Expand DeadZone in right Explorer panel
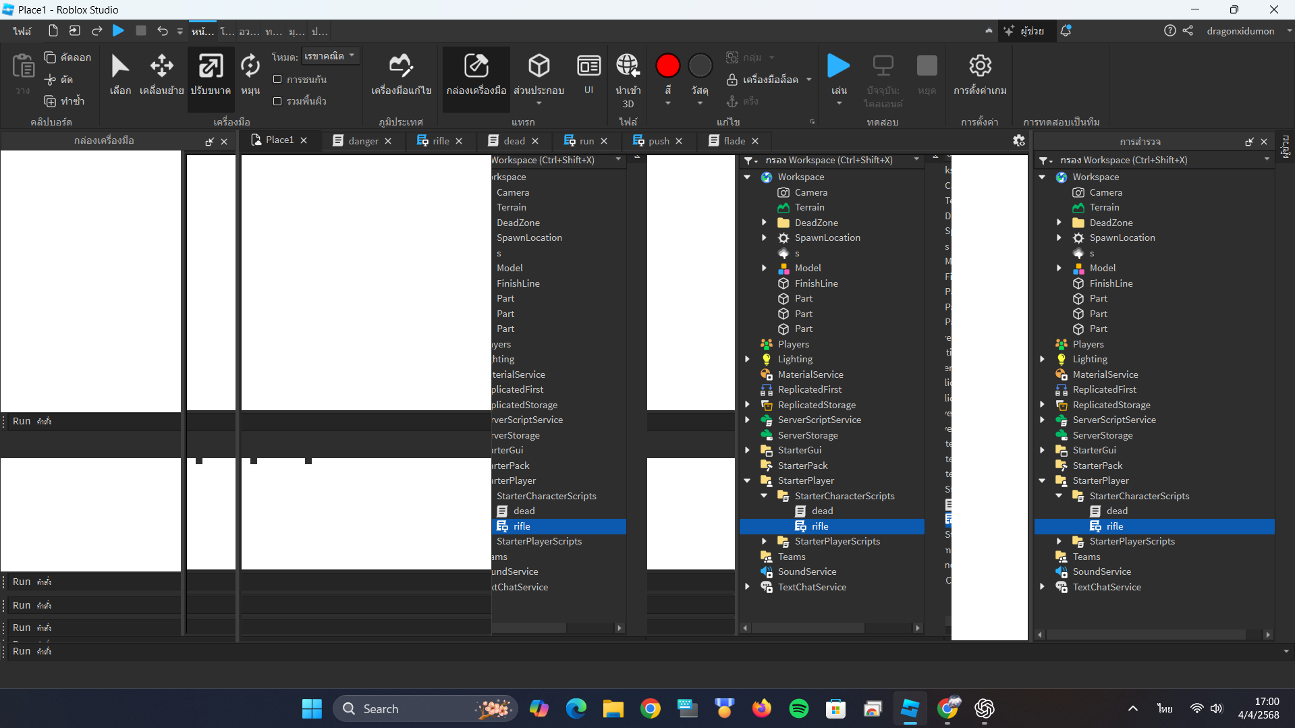The width and height of the screenshot is (1295, 728). 1059,223
